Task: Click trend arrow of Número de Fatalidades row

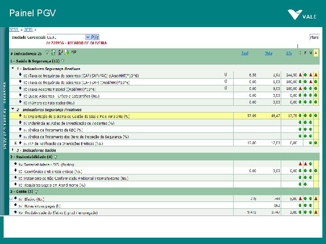Action: [x=20, y=102]
